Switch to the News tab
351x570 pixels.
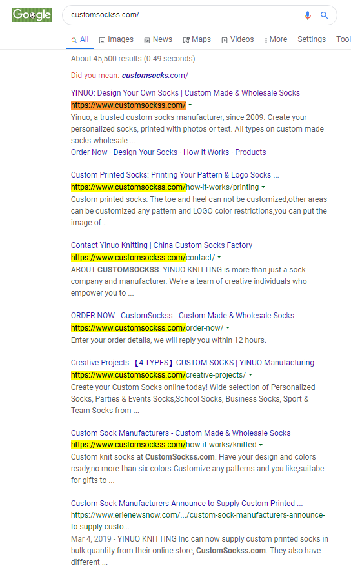[158, 39]
